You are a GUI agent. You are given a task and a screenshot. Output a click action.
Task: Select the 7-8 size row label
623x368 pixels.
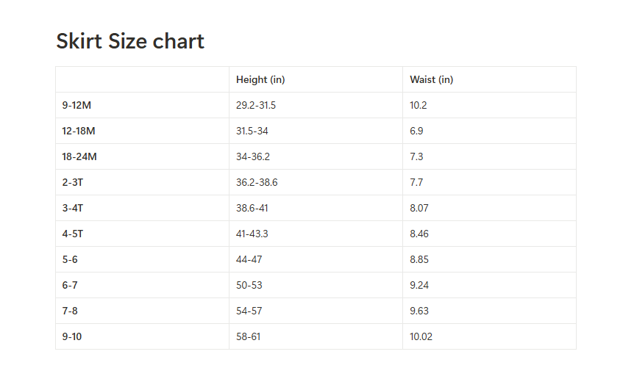[x=70, y=311]
